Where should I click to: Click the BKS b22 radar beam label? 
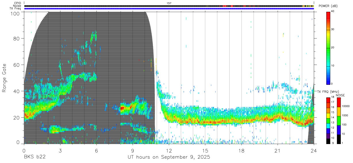click(34, 157)
